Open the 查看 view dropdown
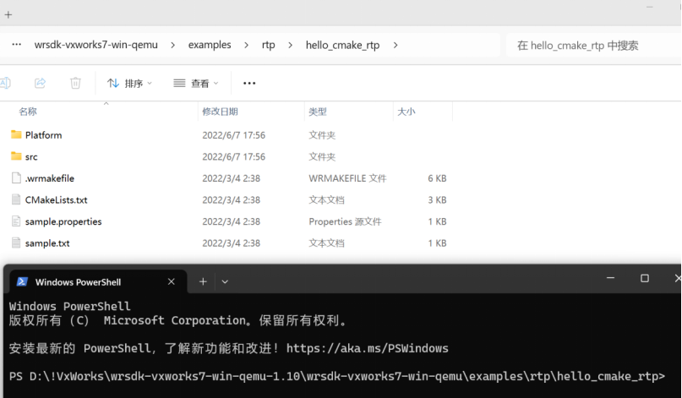The height and width of the screenshot is (398, 682). coord(195,83)
